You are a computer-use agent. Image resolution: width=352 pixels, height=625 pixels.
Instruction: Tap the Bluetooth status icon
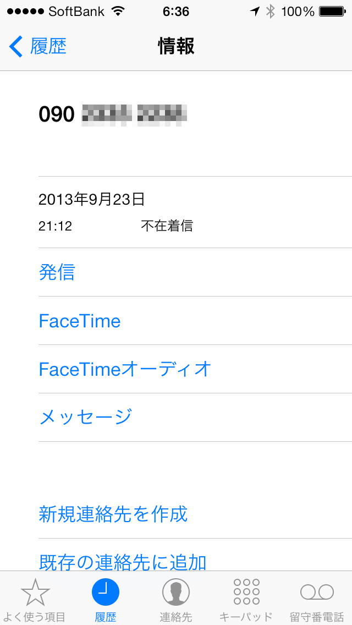pos(270,12)
